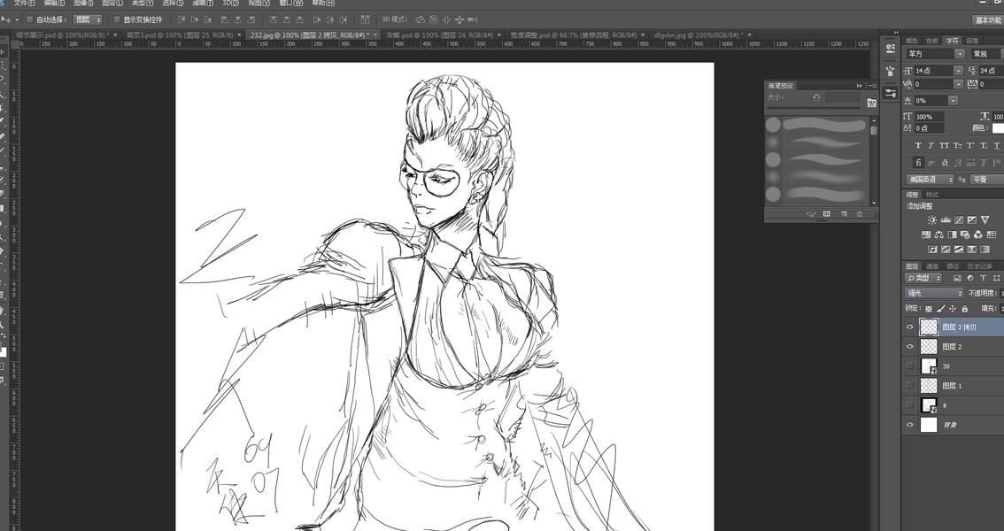Toggle small caps text style
Screen dimensions: 1004x531
(x=958, y=146)
